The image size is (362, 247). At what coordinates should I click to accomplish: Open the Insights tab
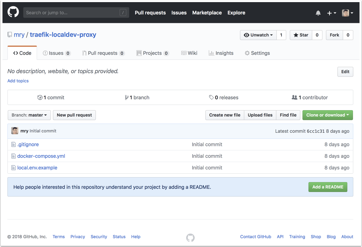221,53
